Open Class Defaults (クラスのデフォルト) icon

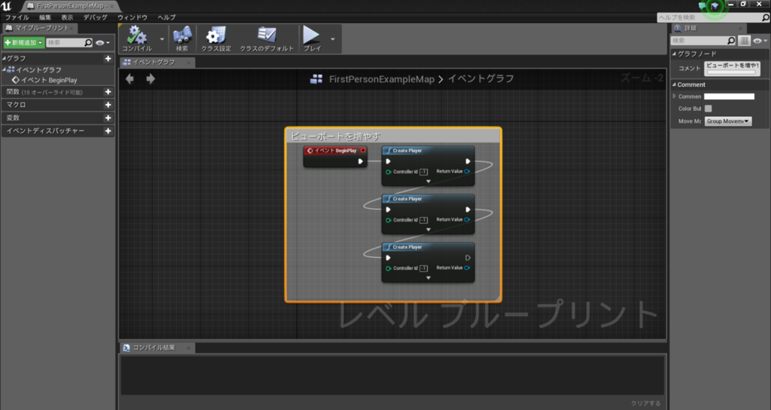click(x=267, y=39)
